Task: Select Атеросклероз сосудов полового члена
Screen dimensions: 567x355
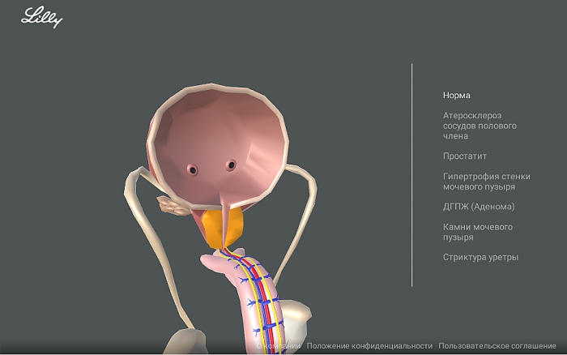Action: tap(480, 126)
